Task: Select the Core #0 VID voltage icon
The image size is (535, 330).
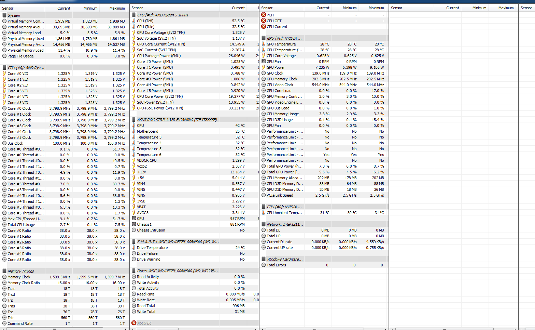Action: tap(4, 74)
